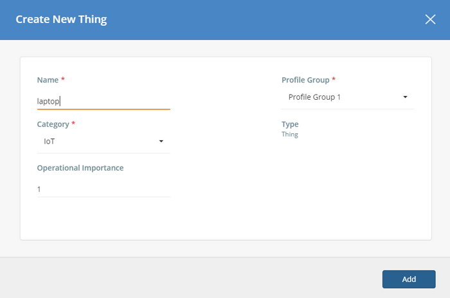Click the Category dropdown arrow
Image resolution: width=450 pixels, height=298 pixels.
point(161,142)
